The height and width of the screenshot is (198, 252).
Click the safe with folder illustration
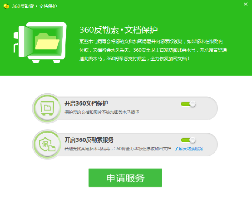pos(40,43)
